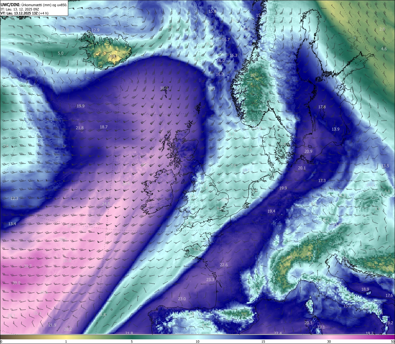
Task: Click the 5 tick on the color scale
Action: 132,342
